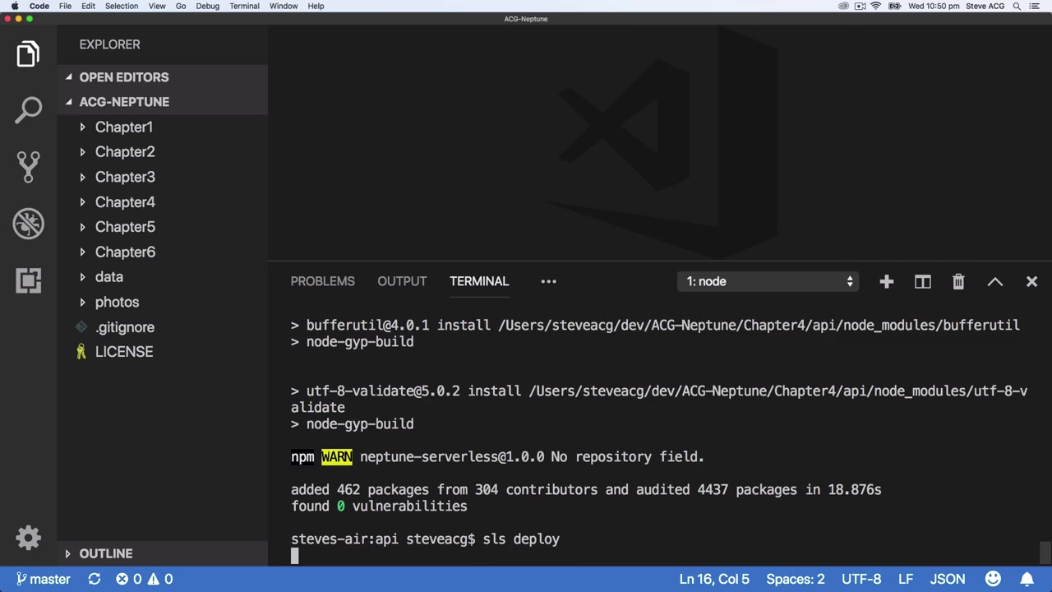1052x592 pixels.
Task: Open the Code application menu
Action: click(x=39, y=6)
